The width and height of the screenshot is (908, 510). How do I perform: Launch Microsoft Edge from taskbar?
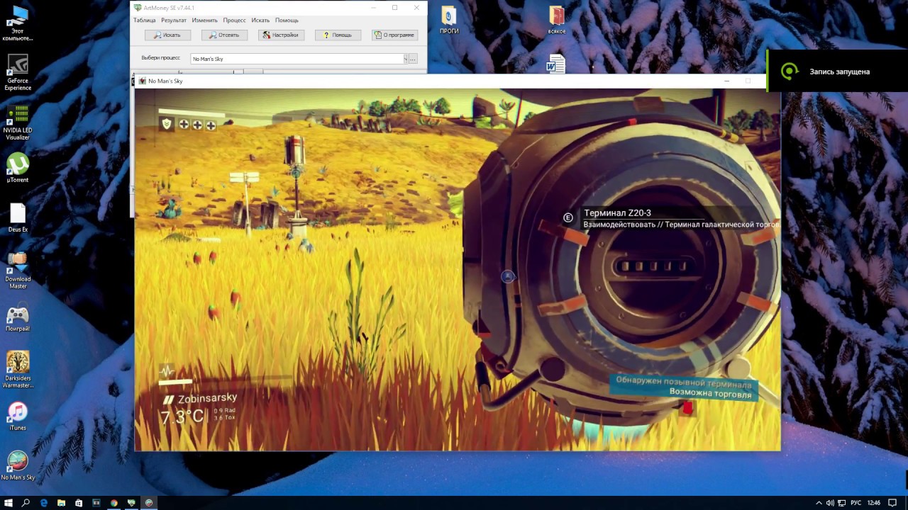pos(44,503)
